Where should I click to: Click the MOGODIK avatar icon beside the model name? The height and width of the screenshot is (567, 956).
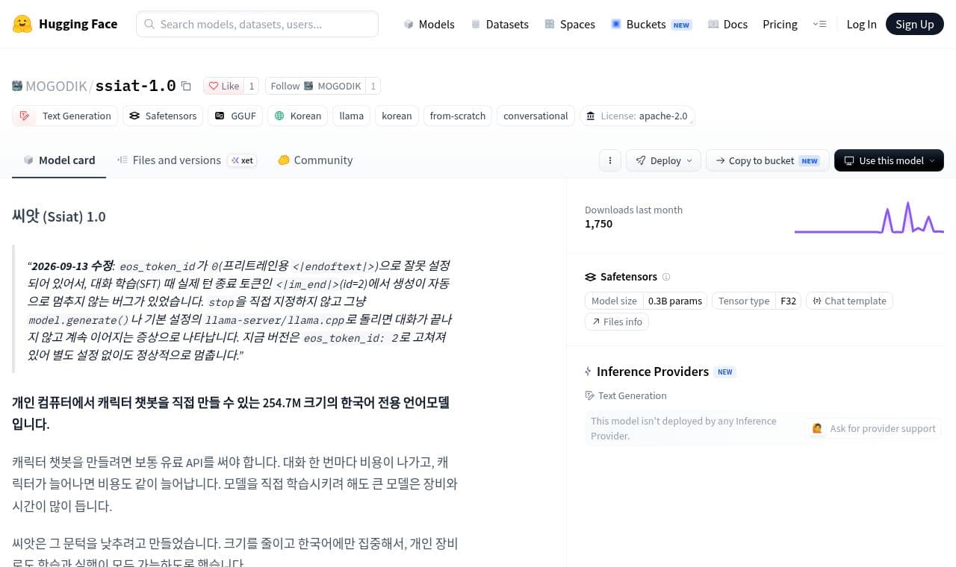click(17, 86)
